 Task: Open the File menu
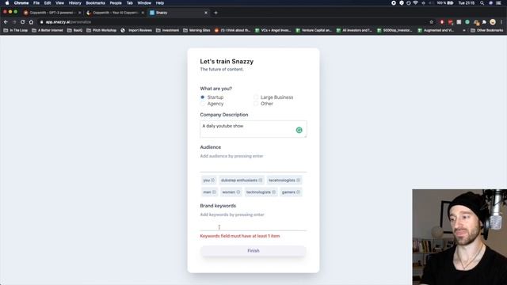pos(36,3)
